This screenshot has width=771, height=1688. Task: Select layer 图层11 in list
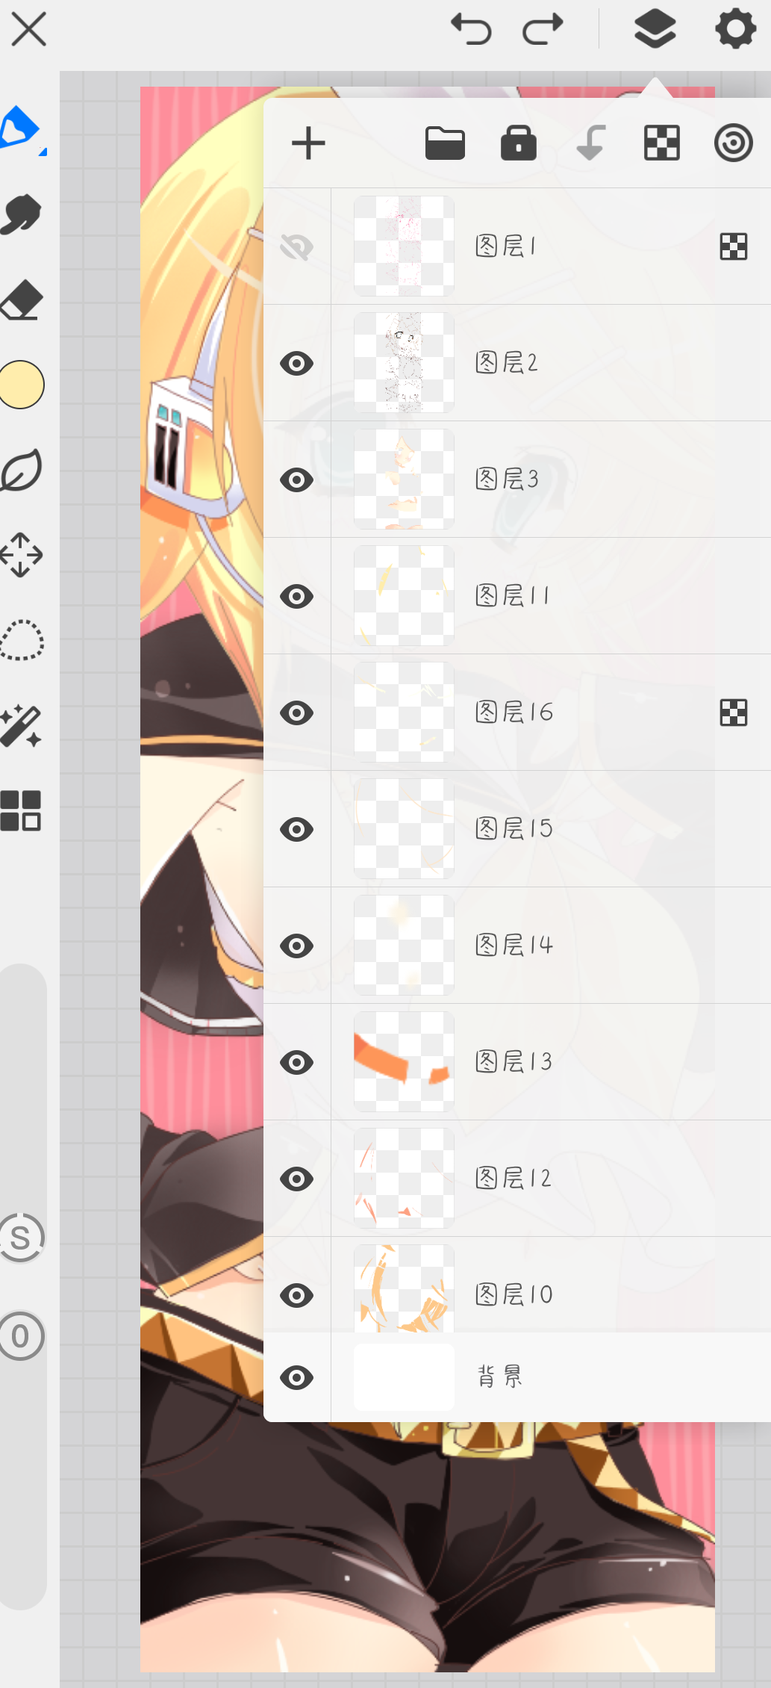(551, 596)
